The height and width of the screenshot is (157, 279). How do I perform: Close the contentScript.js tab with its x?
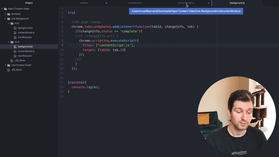208,3
